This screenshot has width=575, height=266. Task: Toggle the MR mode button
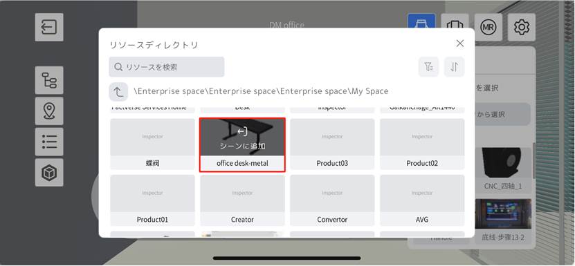[488, 27]
